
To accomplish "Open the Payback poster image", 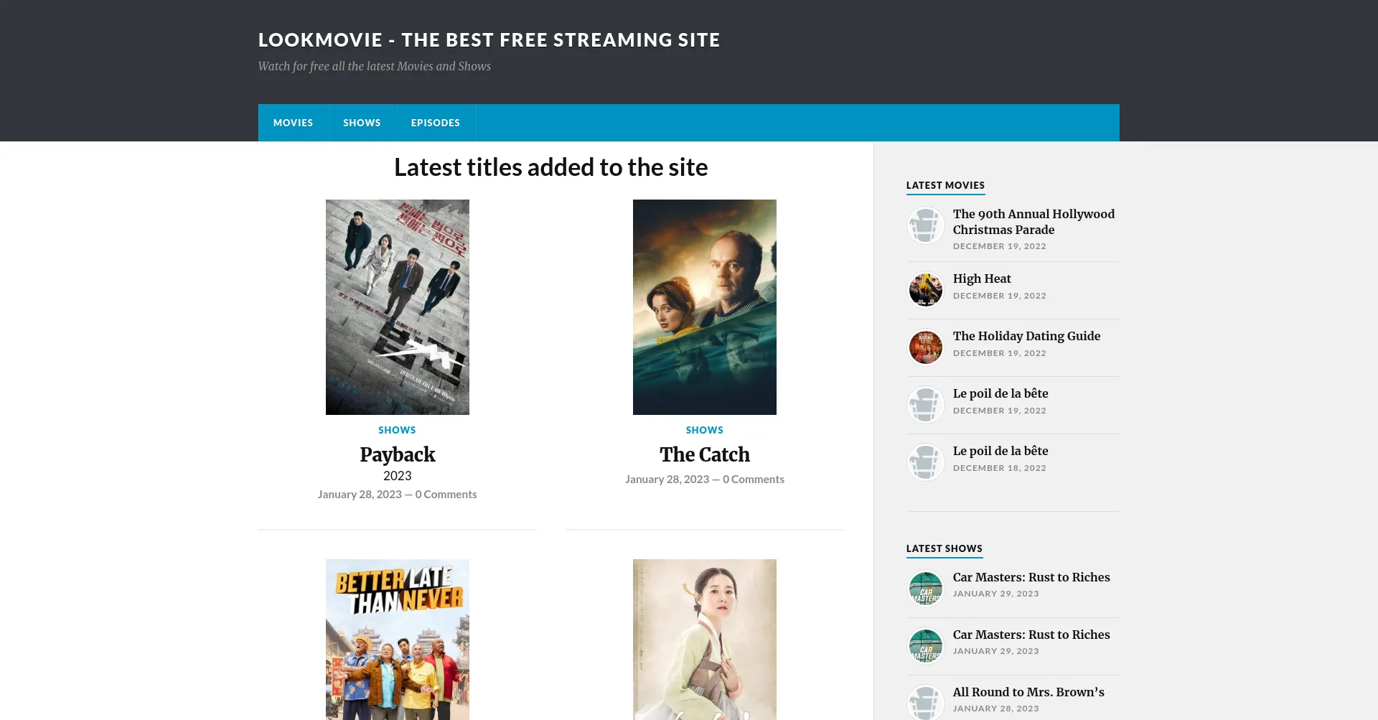I will [x=398, y=307].
